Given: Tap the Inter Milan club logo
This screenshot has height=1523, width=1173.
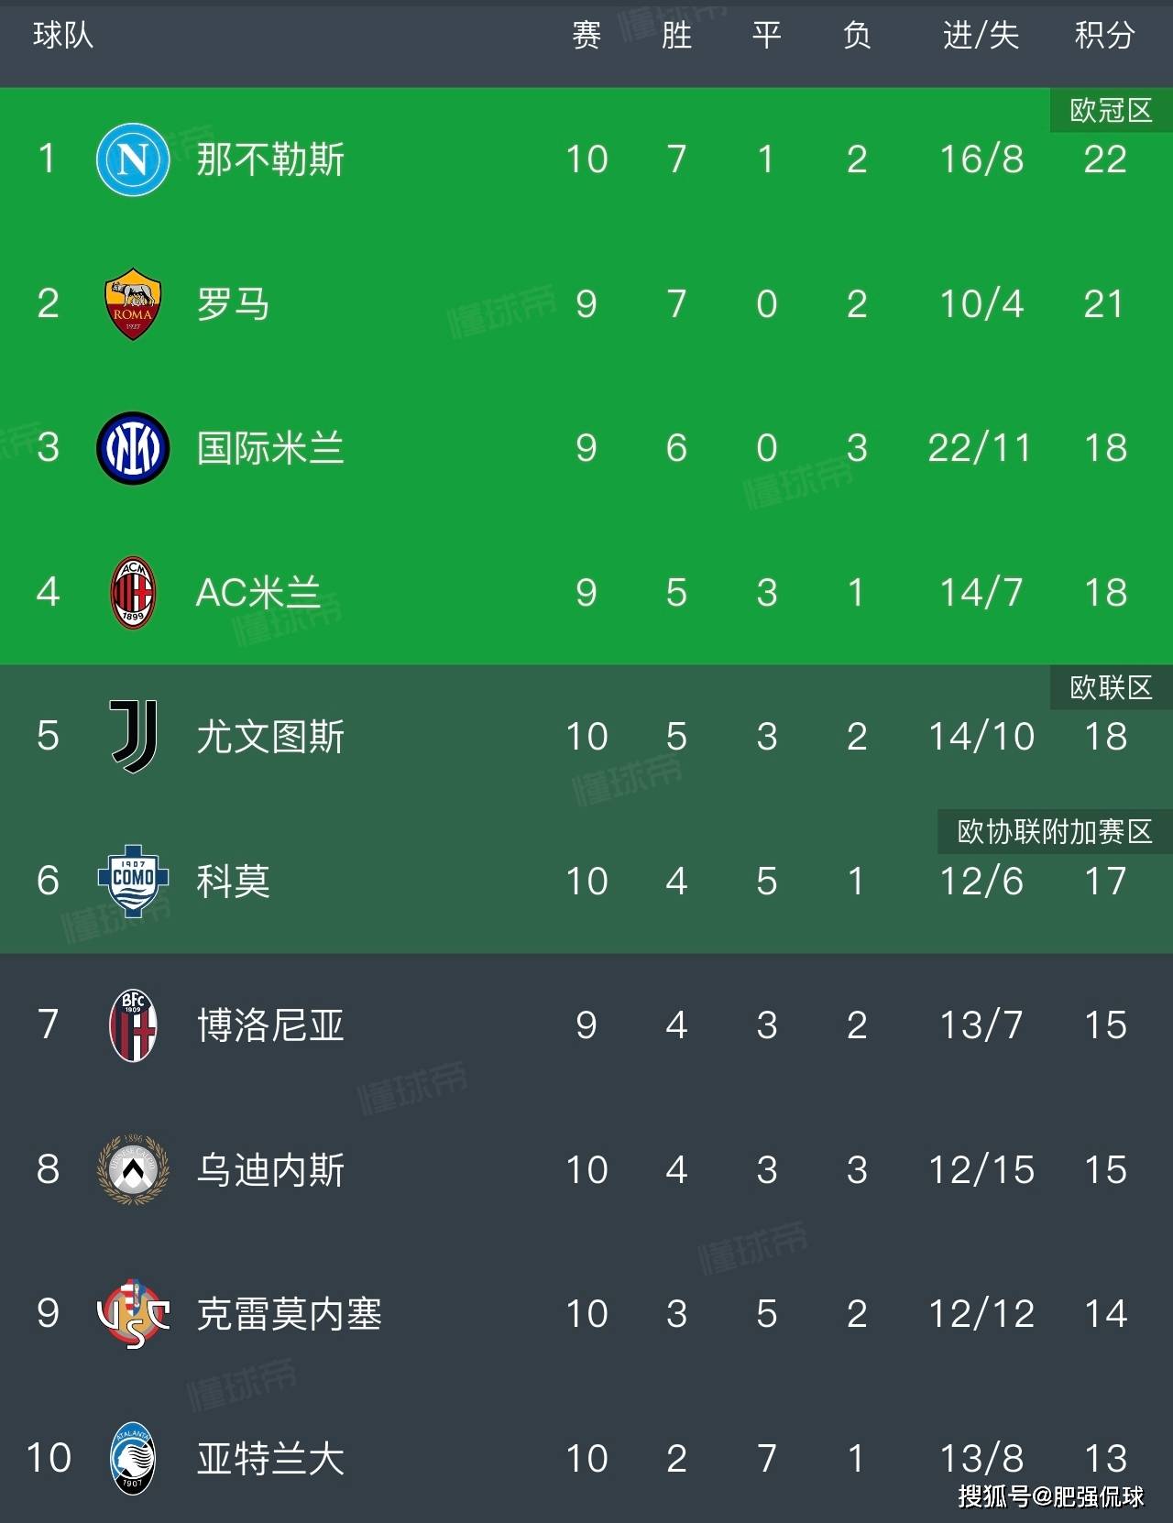Looking at the screenshot, I should point(133,448).
